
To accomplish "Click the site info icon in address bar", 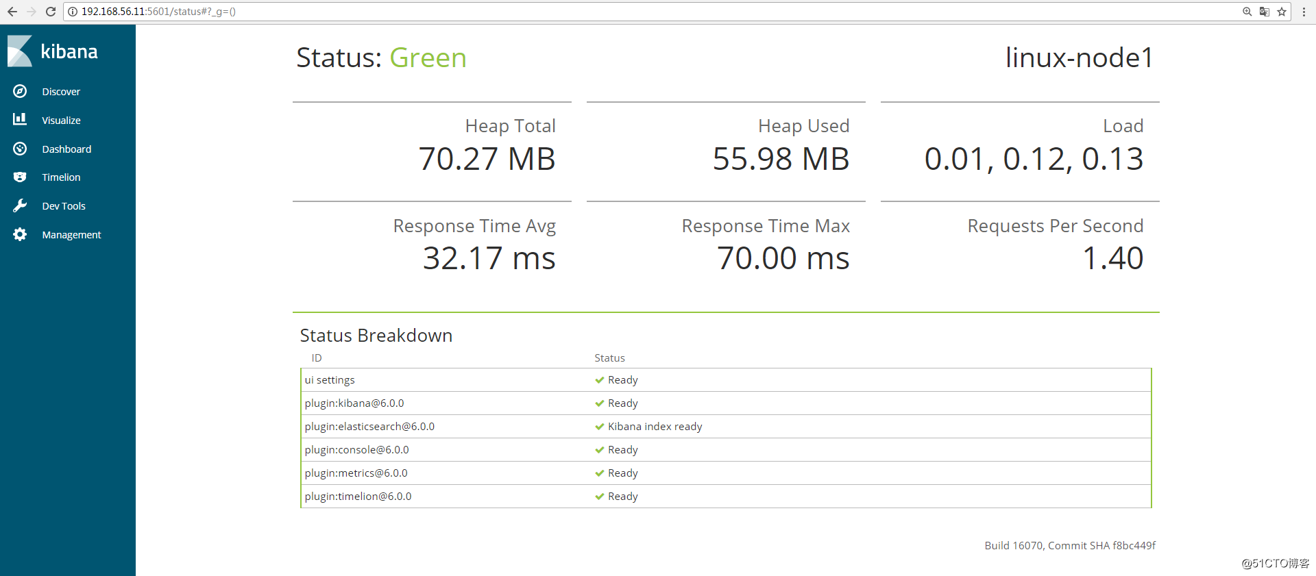I will click(x=73, y=12).
